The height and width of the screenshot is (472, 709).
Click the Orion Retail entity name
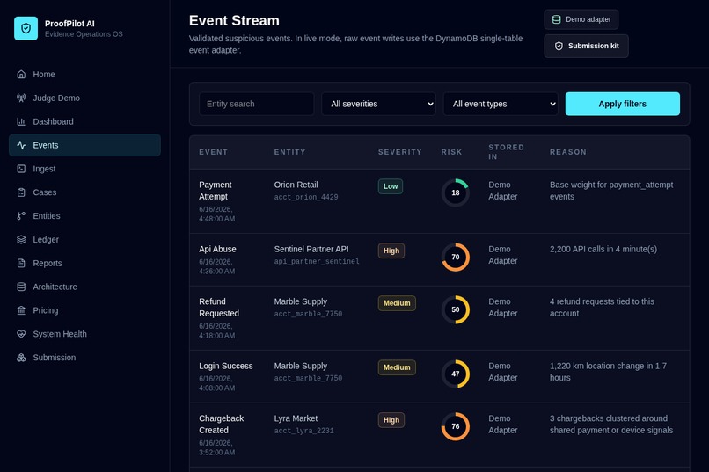296,185
